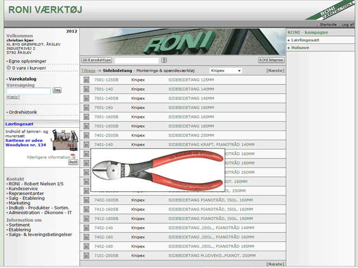Click the help question-mark icon beside product type field

click(164, 60)
